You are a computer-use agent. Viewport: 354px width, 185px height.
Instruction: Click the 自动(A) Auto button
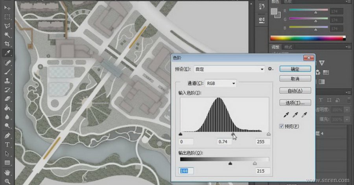[x=295, y=91]
